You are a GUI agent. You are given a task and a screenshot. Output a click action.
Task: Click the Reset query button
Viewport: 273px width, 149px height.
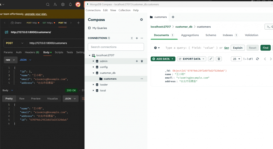pyautogui.click(x=252, y=48)
